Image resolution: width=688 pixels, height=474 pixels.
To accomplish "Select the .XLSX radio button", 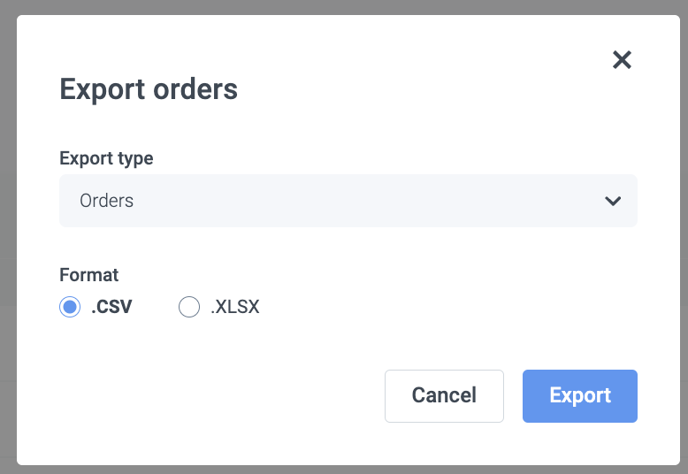I will [189, 308].
